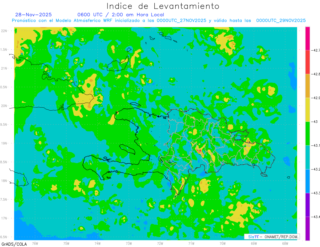Click the colorbar value '-43.3'
The height and width of the screenshot is (247, 320).
coord(316,193)
